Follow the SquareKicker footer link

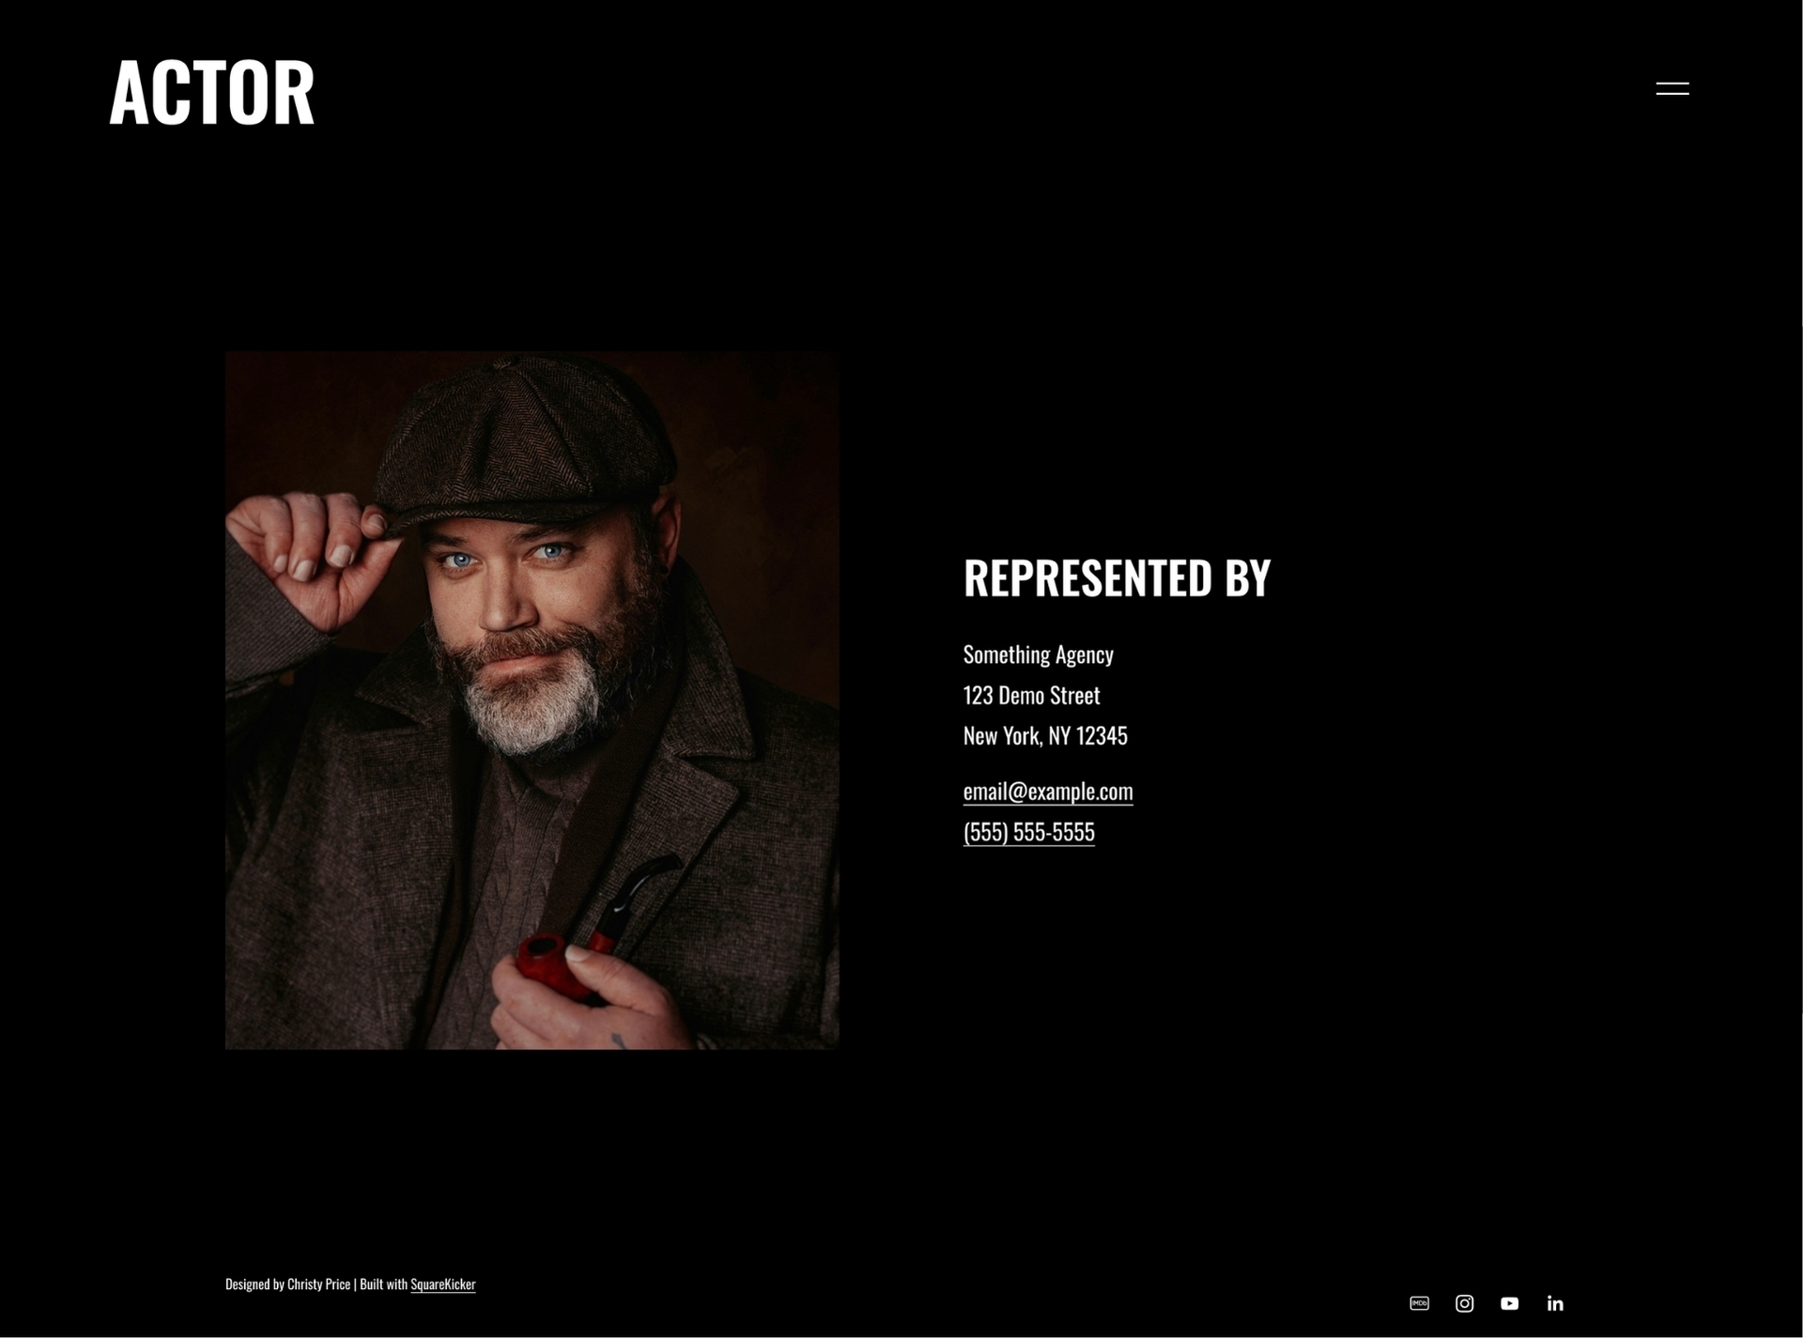442,1284
